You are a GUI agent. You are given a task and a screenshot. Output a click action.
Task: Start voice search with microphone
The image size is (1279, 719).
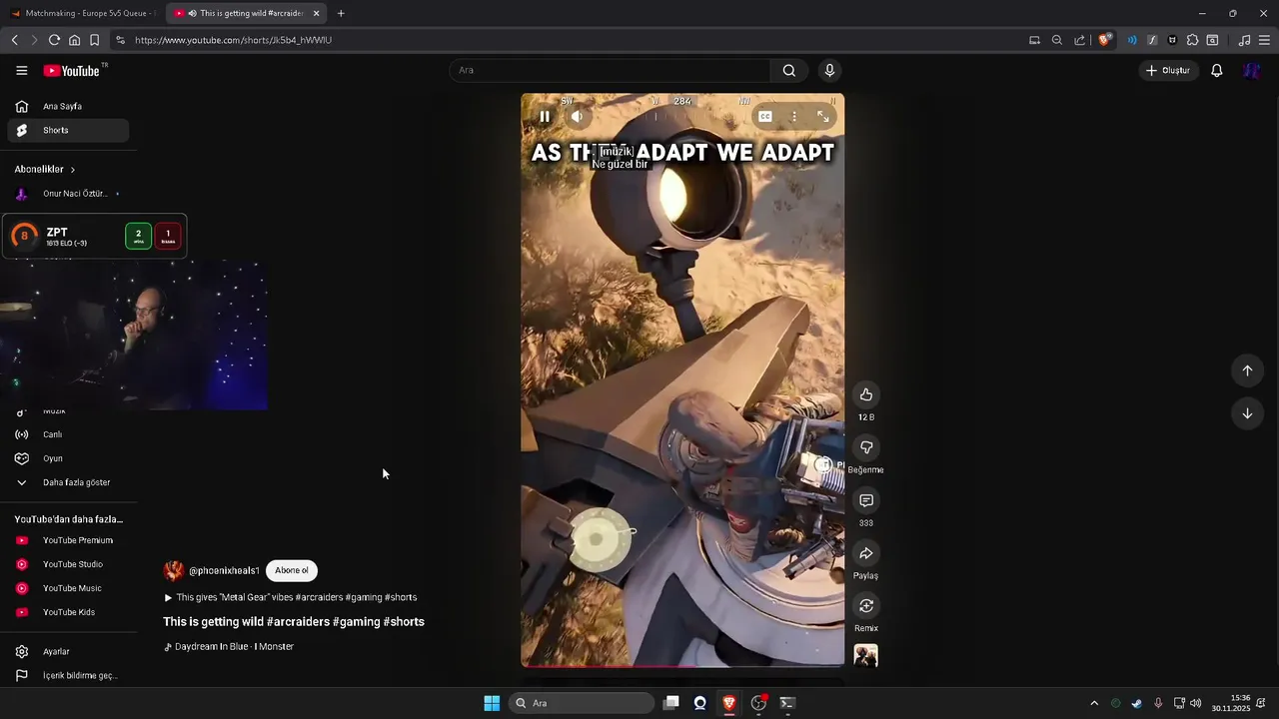pos(829,70)
